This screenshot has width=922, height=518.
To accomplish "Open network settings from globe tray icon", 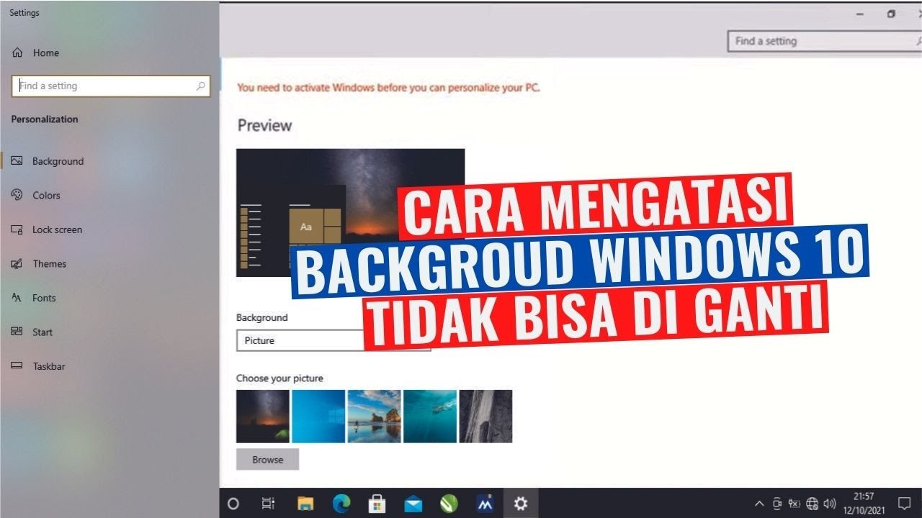I will [x=813, y=504].
